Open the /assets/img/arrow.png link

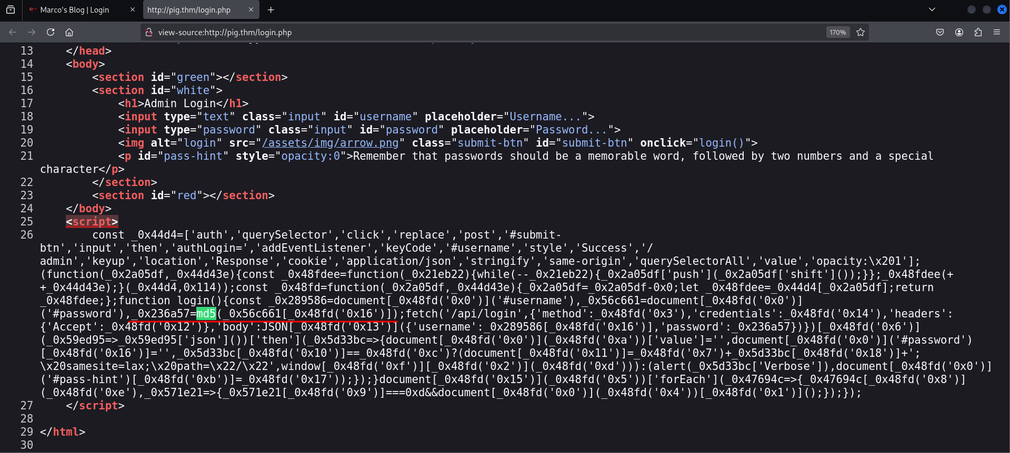point(330,143)
